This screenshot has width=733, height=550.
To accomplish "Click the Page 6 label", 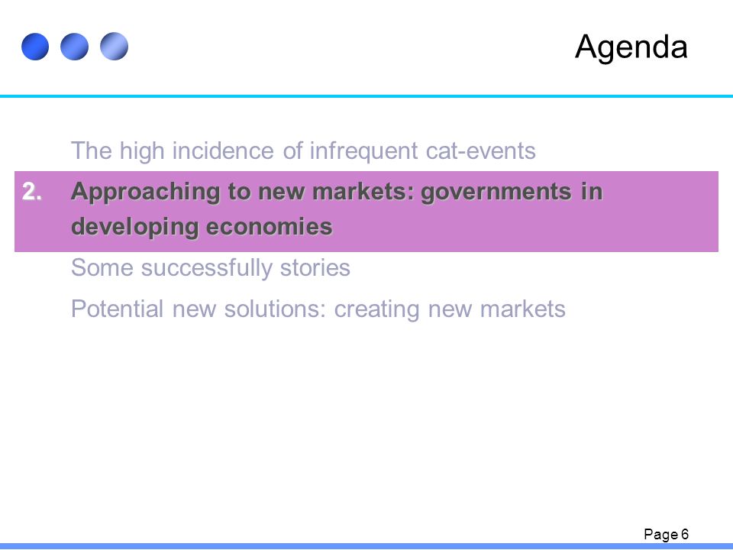I will pos(666,534).
